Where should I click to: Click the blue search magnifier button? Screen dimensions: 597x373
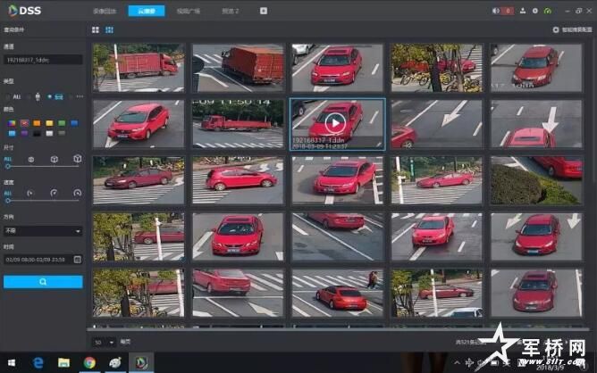43,281
